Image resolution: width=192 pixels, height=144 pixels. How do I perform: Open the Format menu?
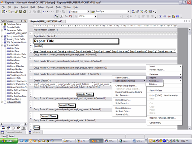[x=49, y=7]
